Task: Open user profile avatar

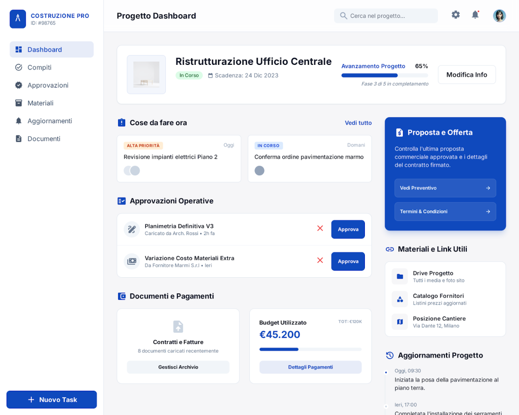Action: point(499,16)
